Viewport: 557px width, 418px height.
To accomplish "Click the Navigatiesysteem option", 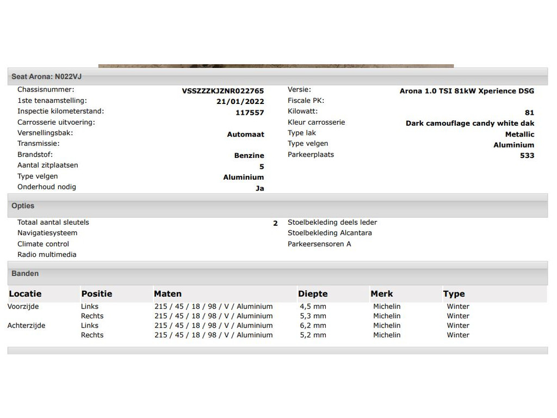I will (x=47, y=233).
